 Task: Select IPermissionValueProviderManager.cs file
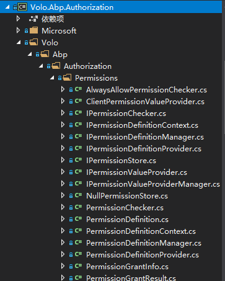(x=153, y=184)
